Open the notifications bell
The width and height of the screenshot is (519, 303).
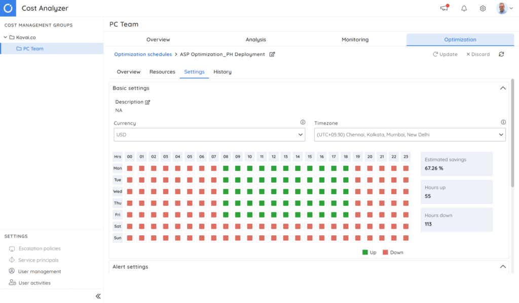(463, 8)
